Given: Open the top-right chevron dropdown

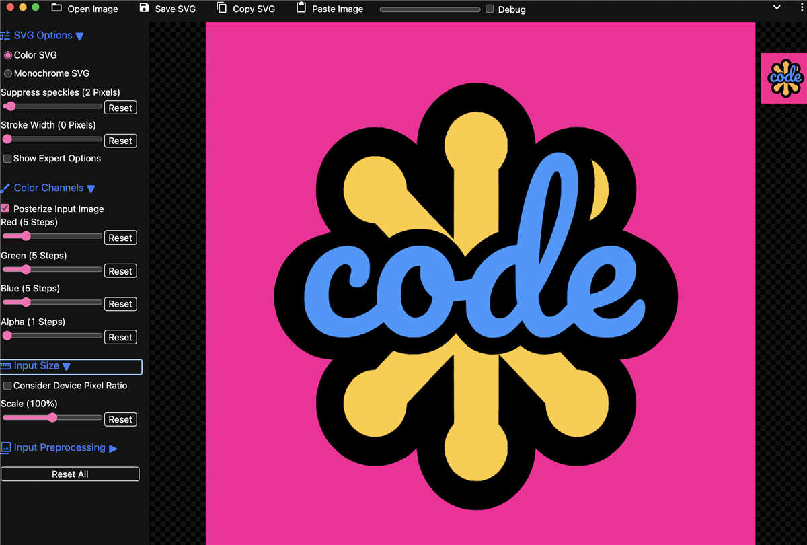Looking at the screenshot, I should (x=777, y=7).
